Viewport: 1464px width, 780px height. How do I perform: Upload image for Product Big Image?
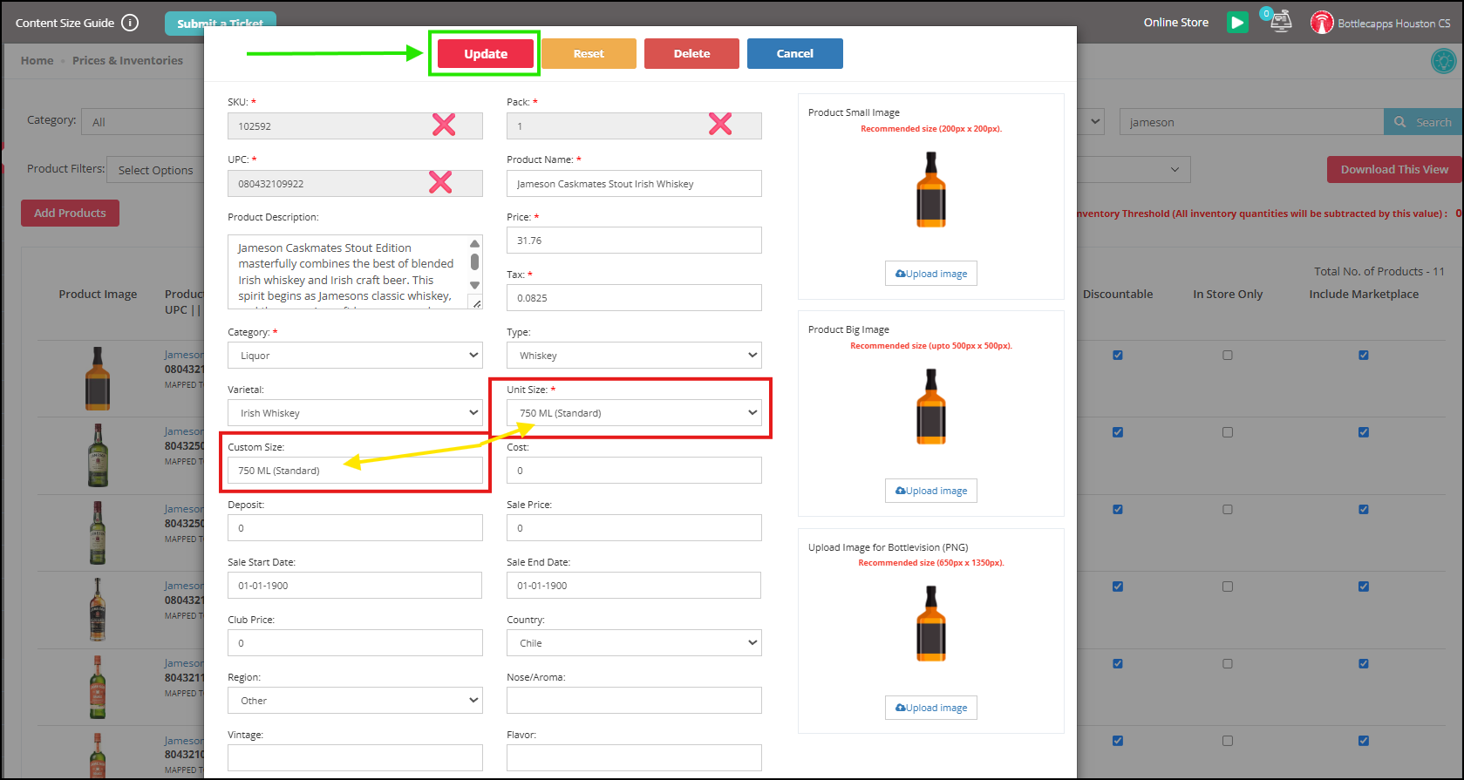click(x=931, y=491)
